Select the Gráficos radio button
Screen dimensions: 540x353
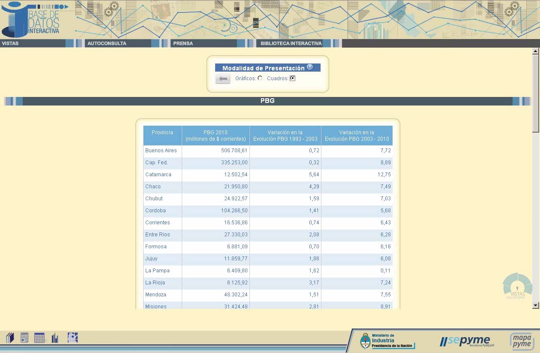[260, 78]
